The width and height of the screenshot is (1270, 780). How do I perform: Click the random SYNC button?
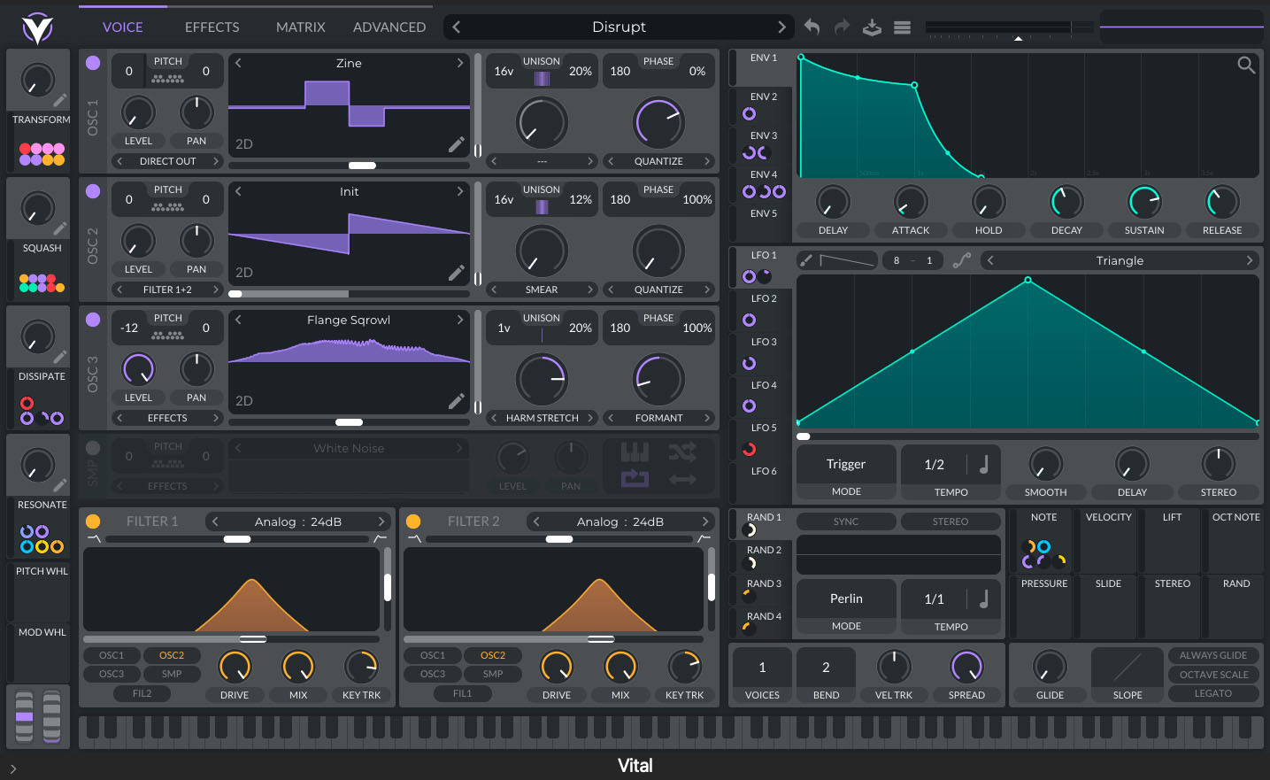(x=846, y=521)
